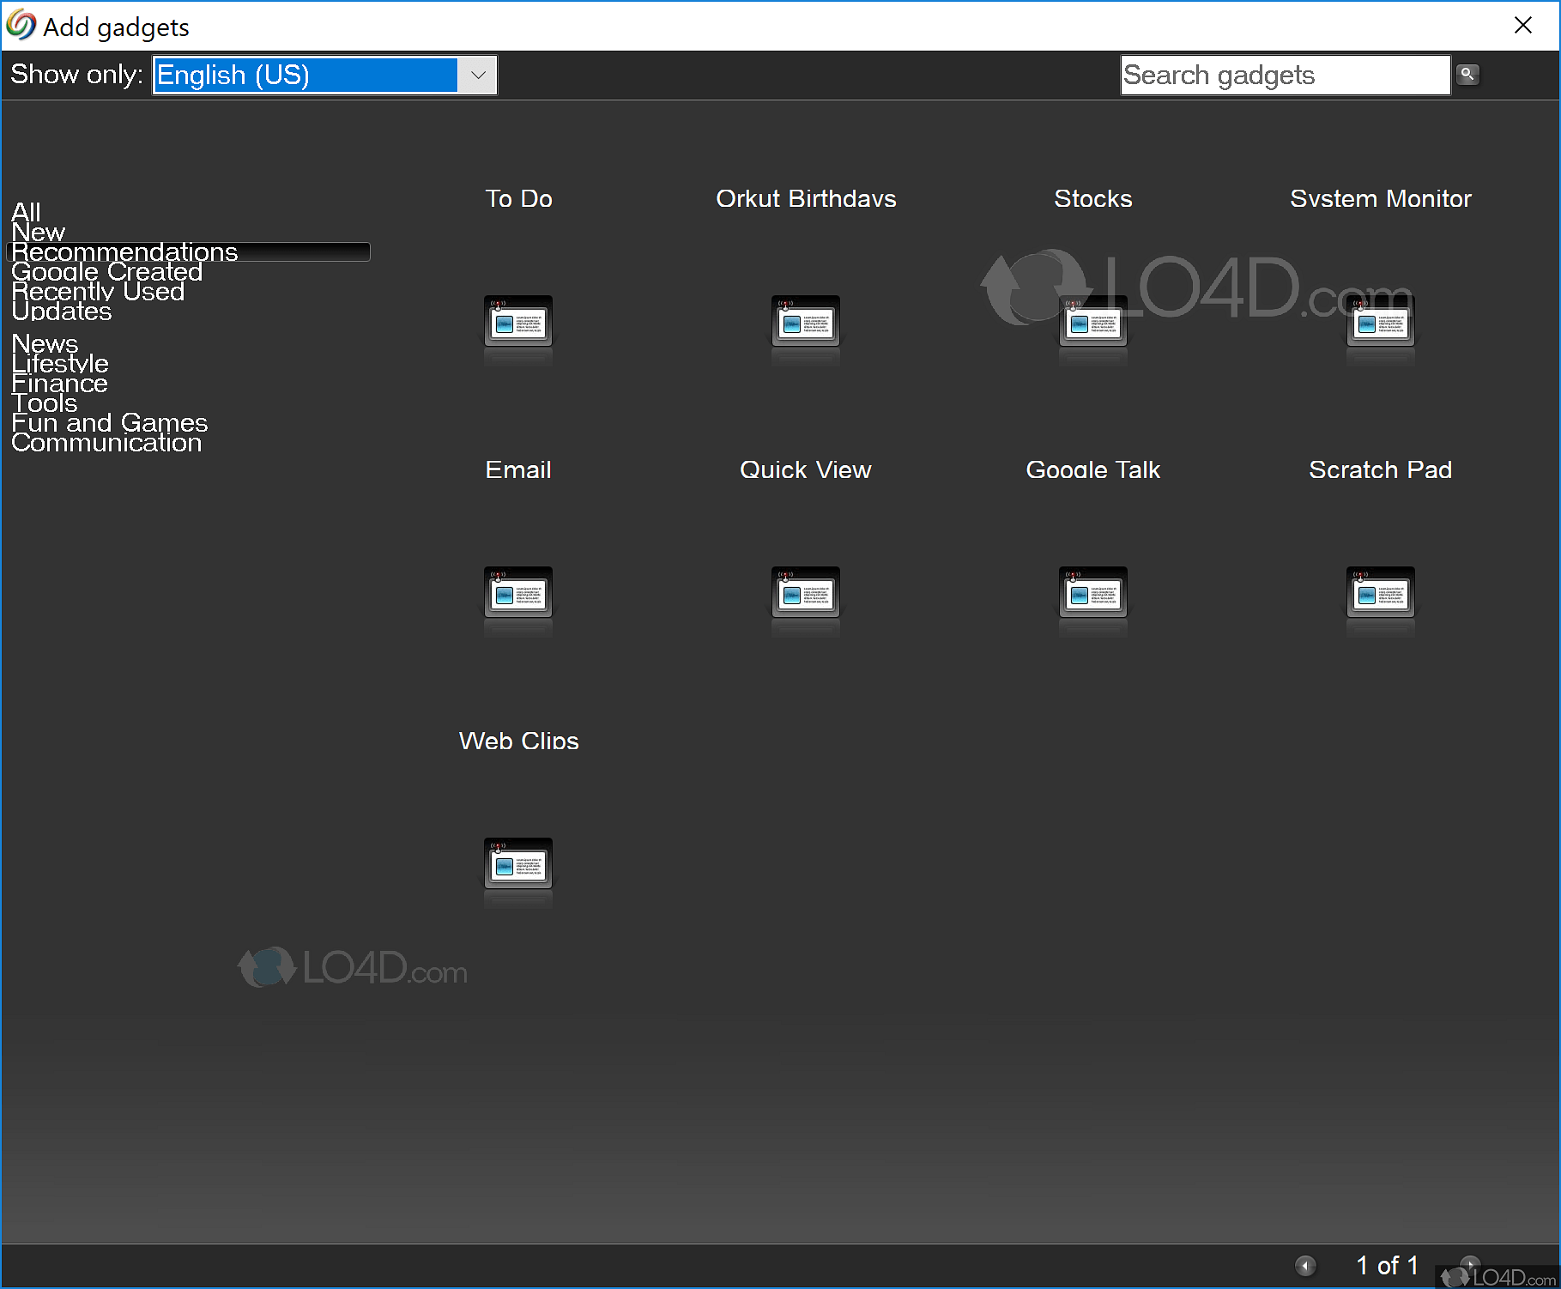The image size is (1561, 1289).
Task: Open the Show only language dropdown
Action: (x=324, y=75)
